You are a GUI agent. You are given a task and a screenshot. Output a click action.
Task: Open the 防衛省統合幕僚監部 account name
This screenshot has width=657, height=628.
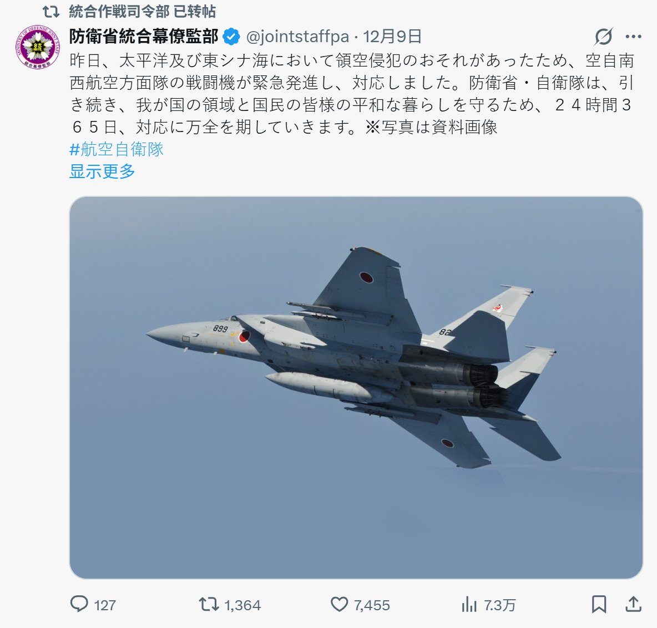(x=144, y=37)
